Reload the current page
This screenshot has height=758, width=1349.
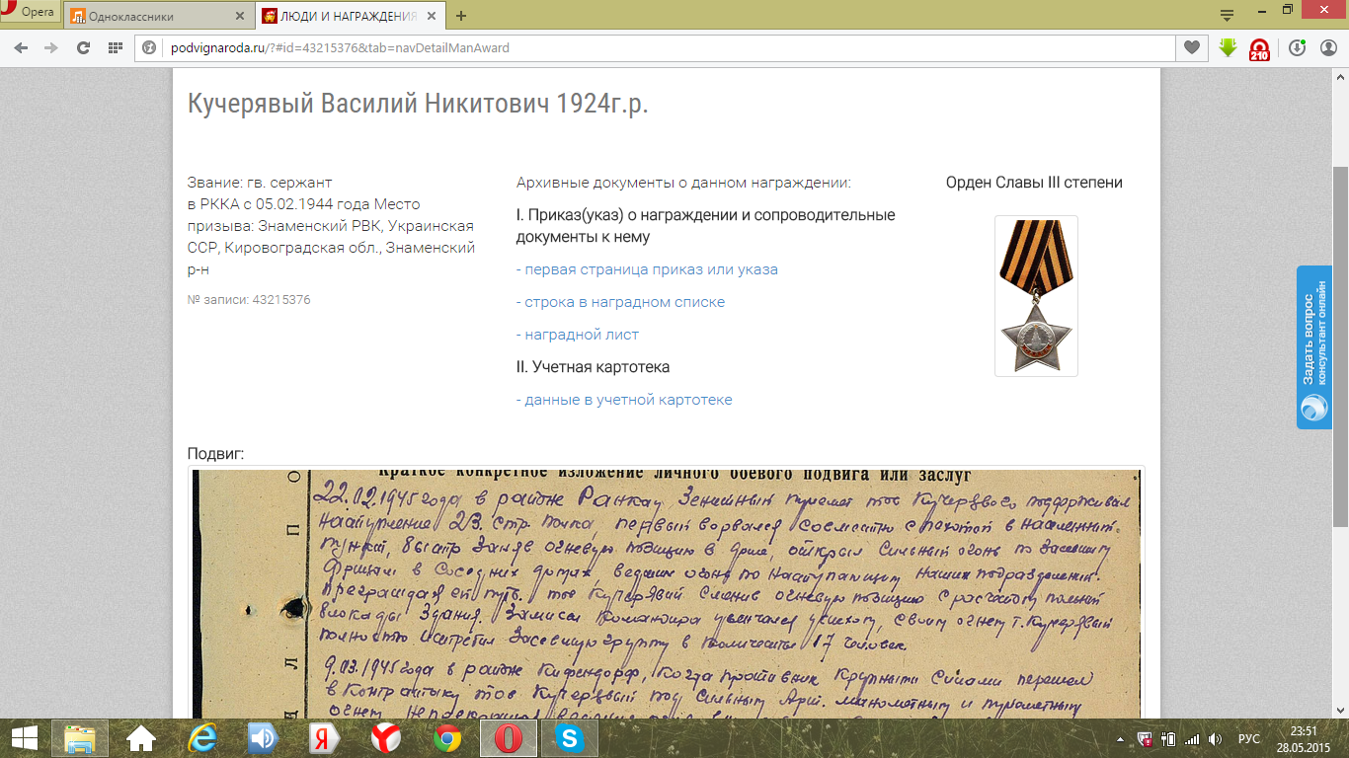pyautogui.click(x=83, y=47)
